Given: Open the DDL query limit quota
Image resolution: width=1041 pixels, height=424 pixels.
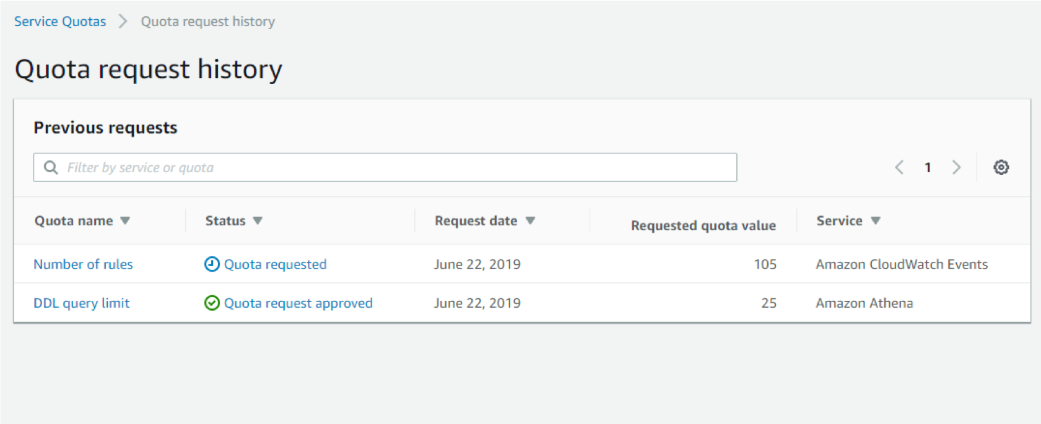Looking at the screenshot, I should [x=81, y=303].
